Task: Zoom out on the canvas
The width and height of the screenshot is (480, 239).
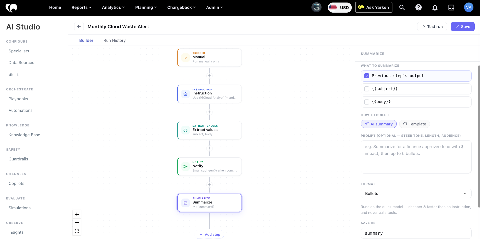Action: click(77, 223)
